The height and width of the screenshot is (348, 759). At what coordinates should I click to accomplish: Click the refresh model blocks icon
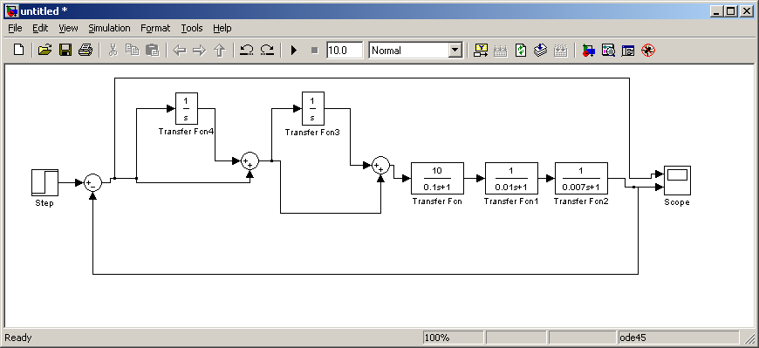pos(520,51)
